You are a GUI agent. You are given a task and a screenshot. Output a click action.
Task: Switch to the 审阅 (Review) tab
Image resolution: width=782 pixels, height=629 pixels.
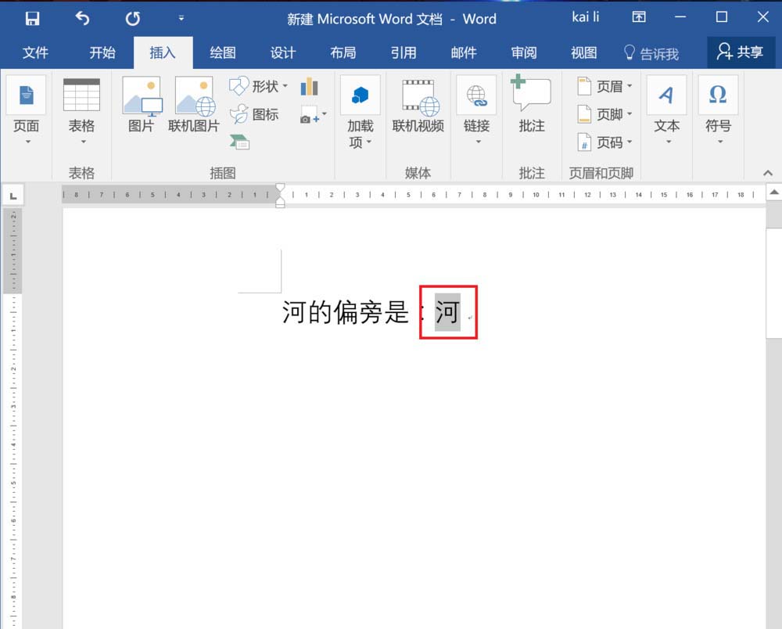pyautogui.click(x=524, y=52)
